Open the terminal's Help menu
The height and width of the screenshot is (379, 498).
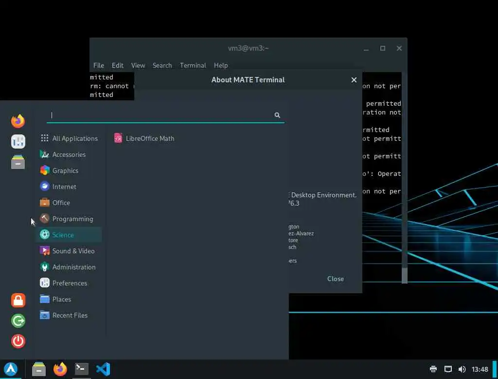[x=221, y=65]
